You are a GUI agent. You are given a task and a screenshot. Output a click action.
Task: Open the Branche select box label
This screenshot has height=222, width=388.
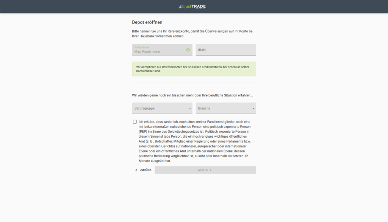[204, 109]
